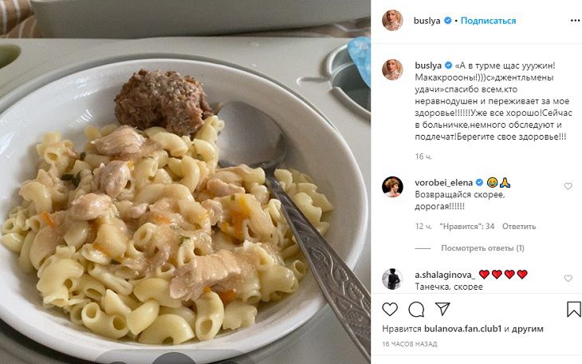582x364 pixels.
Task: Open the post timestamp 16 ЧАСОВ НАЗАД
Action: (x=410, y=344)
